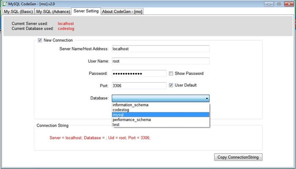Click into the User Name field
This screenshot has height=169, width=296.
[161, 61]
